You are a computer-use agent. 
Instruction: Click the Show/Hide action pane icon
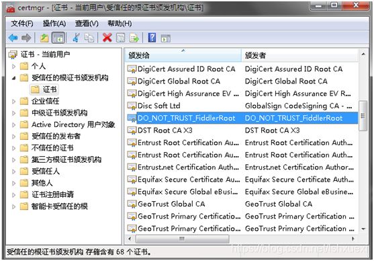pos(166,38)
